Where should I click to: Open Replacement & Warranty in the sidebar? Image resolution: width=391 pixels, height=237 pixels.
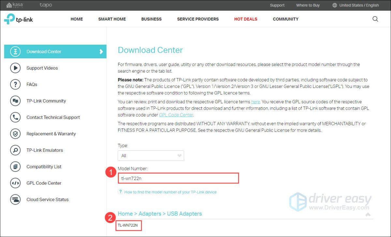[51, 134]
